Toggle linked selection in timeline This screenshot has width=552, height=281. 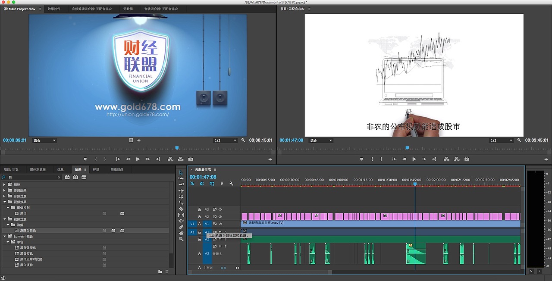pyautogui.click(x=212, y=184)
